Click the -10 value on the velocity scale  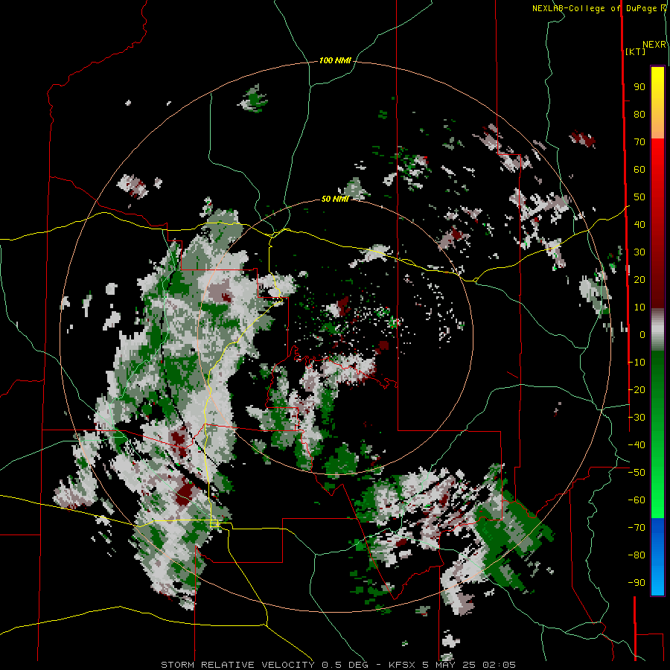coord(636,363)
